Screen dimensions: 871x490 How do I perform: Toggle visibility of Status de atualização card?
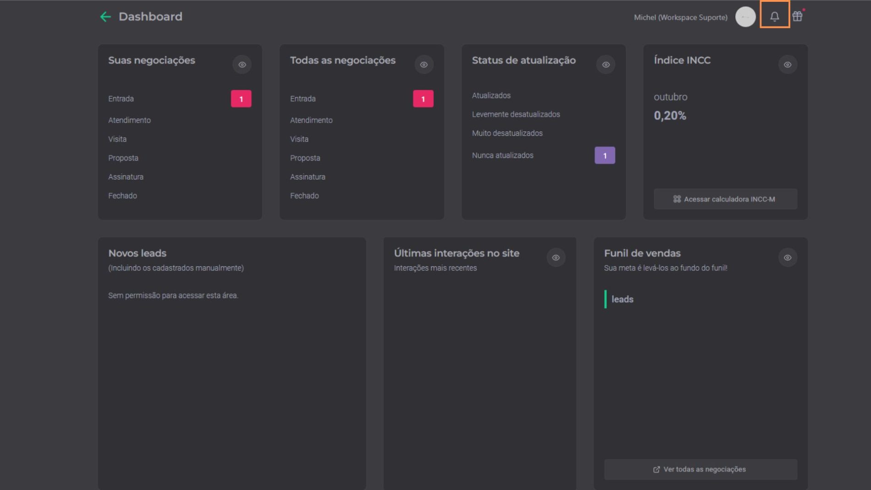(x=606, y=65)
